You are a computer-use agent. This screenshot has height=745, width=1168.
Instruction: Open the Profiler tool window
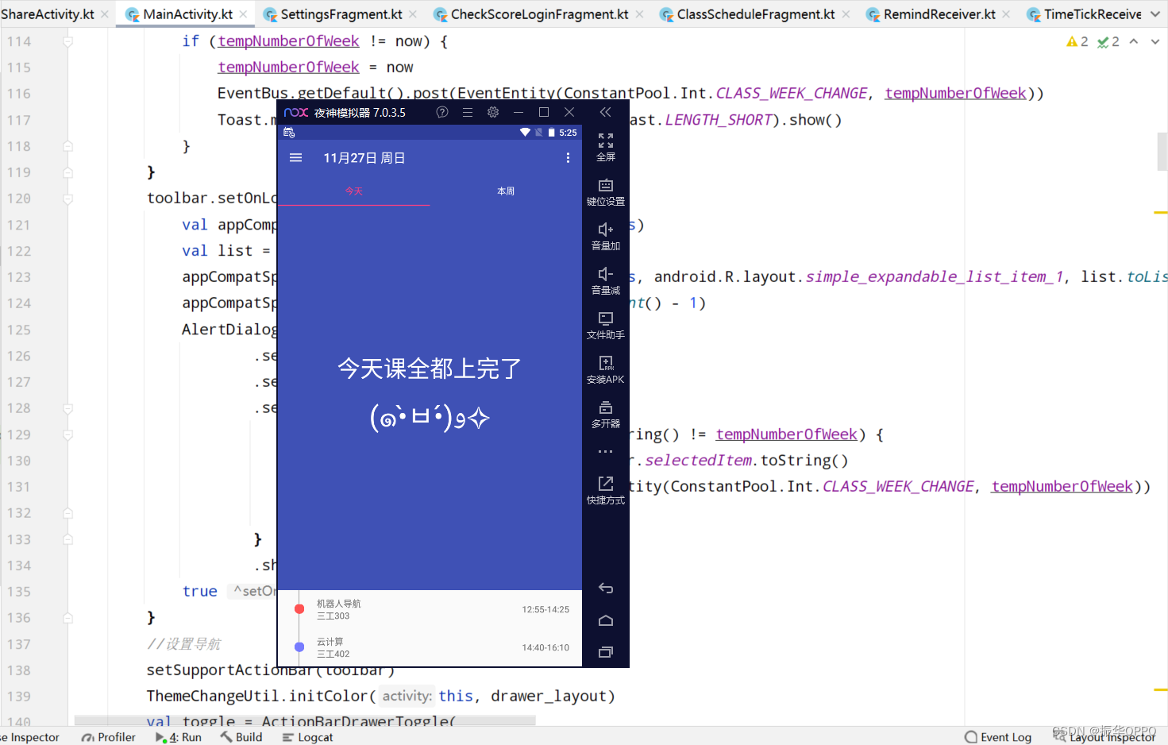tap(109, 737)
